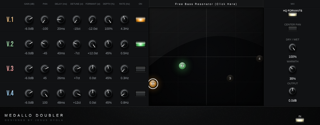Click the V.2 Delay knob
The height and width of the screenshot is (125, 320).
click(x=61, y=44)
